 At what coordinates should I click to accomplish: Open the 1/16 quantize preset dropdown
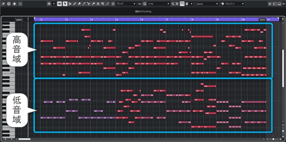(159, 4)
